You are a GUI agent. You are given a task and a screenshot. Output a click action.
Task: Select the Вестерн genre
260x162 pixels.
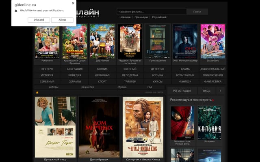pos(47,69)
